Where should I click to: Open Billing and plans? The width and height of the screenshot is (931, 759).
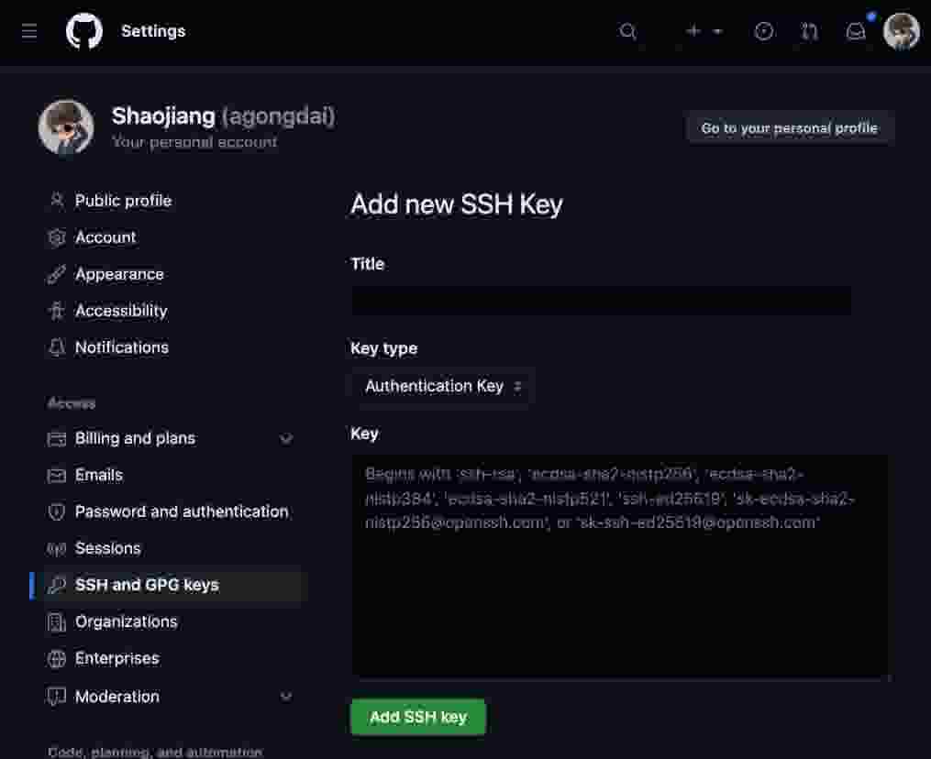(135, 438)
